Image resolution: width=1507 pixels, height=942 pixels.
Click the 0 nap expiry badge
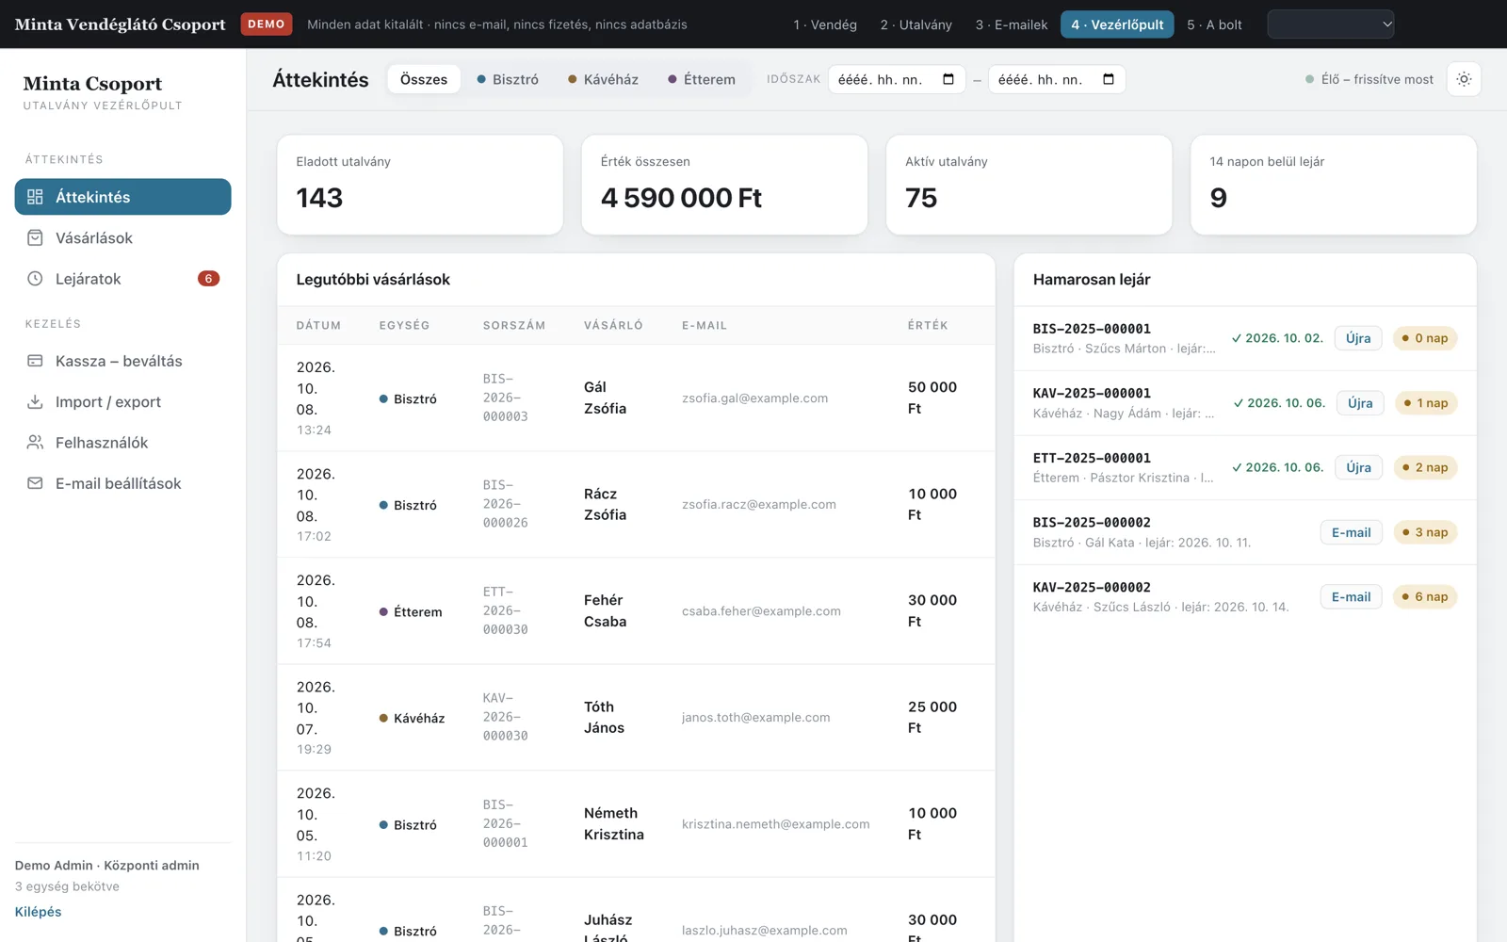[1425, 338]
